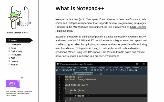Click the Print toolbar icon

tap(74, 70)
